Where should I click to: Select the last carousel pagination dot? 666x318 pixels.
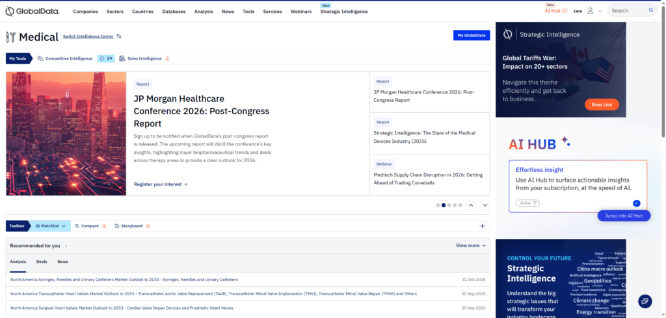click(x=460, y=205)
